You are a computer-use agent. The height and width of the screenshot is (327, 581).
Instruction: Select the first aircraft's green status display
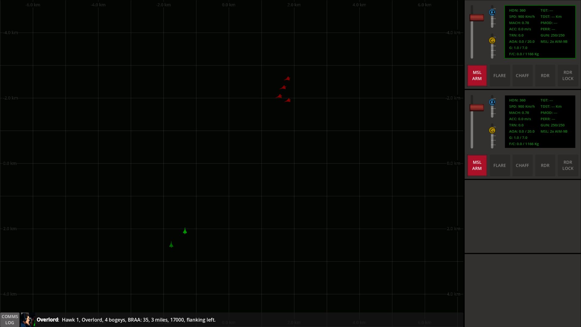[540, 32]
